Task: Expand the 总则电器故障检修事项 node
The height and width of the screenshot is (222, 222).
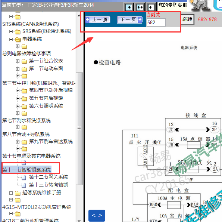Action: tap(18, 46)
